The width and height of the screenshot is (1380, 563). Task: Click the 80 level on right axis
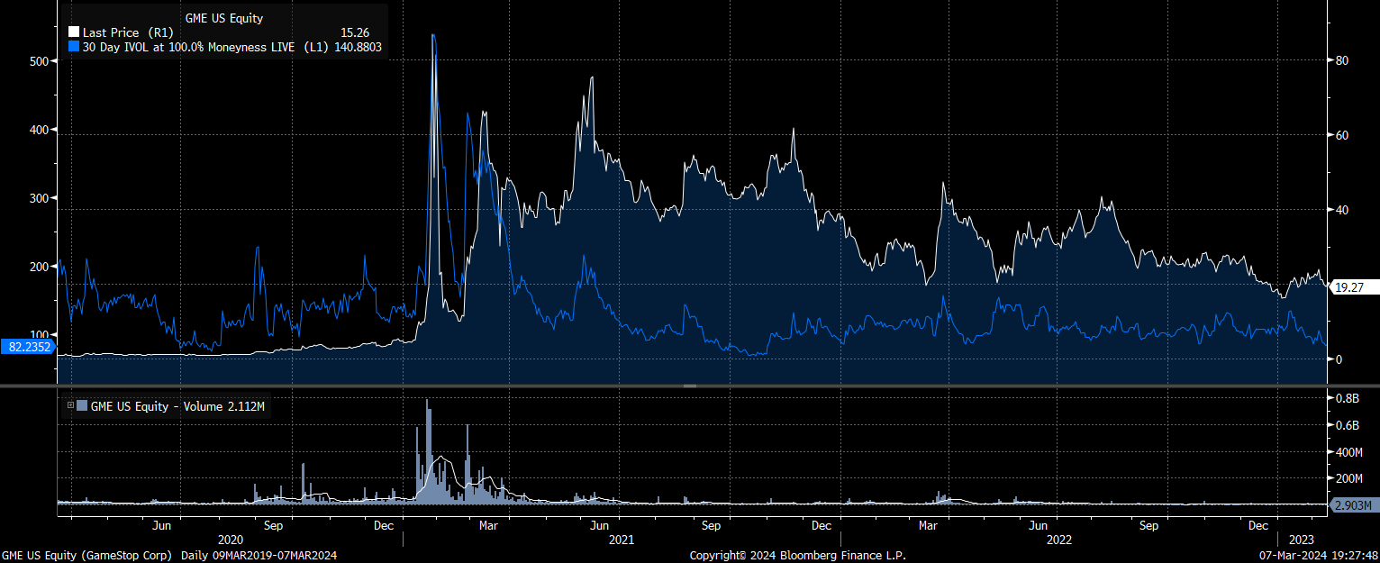coord(1341,60)
